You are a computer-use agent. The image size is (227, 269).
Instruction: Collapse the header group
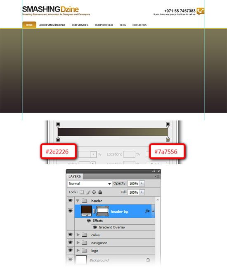(x=78, y=201)
